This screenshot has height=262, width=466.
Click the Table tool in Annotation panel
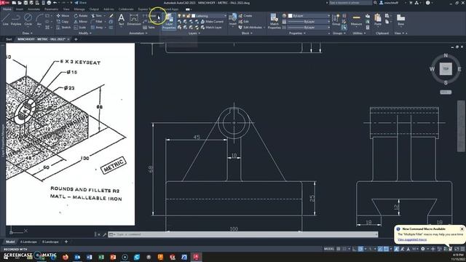149,28
